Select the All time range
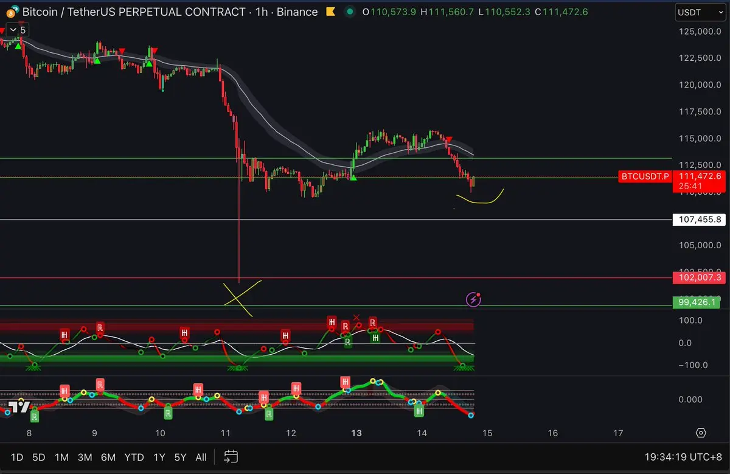Screen dimensions: 730x474 [x=201, y=457]
